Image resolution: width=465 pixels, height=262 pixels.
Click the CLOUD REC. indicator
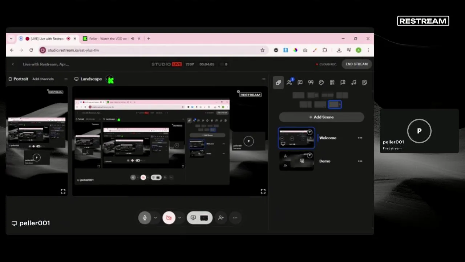(x=326, y=64)
